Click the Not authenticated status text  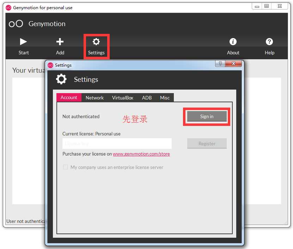coord(81,116)
